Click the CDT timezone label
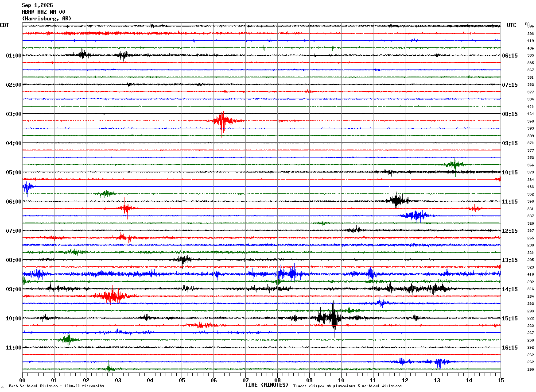536x392 pixels. pyautogui.click(x=5, y=25)
